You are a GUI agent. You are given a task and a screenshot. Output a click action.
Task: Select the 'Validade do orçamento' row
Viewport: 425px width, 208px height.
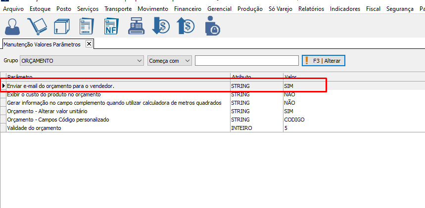click(34, 128)
